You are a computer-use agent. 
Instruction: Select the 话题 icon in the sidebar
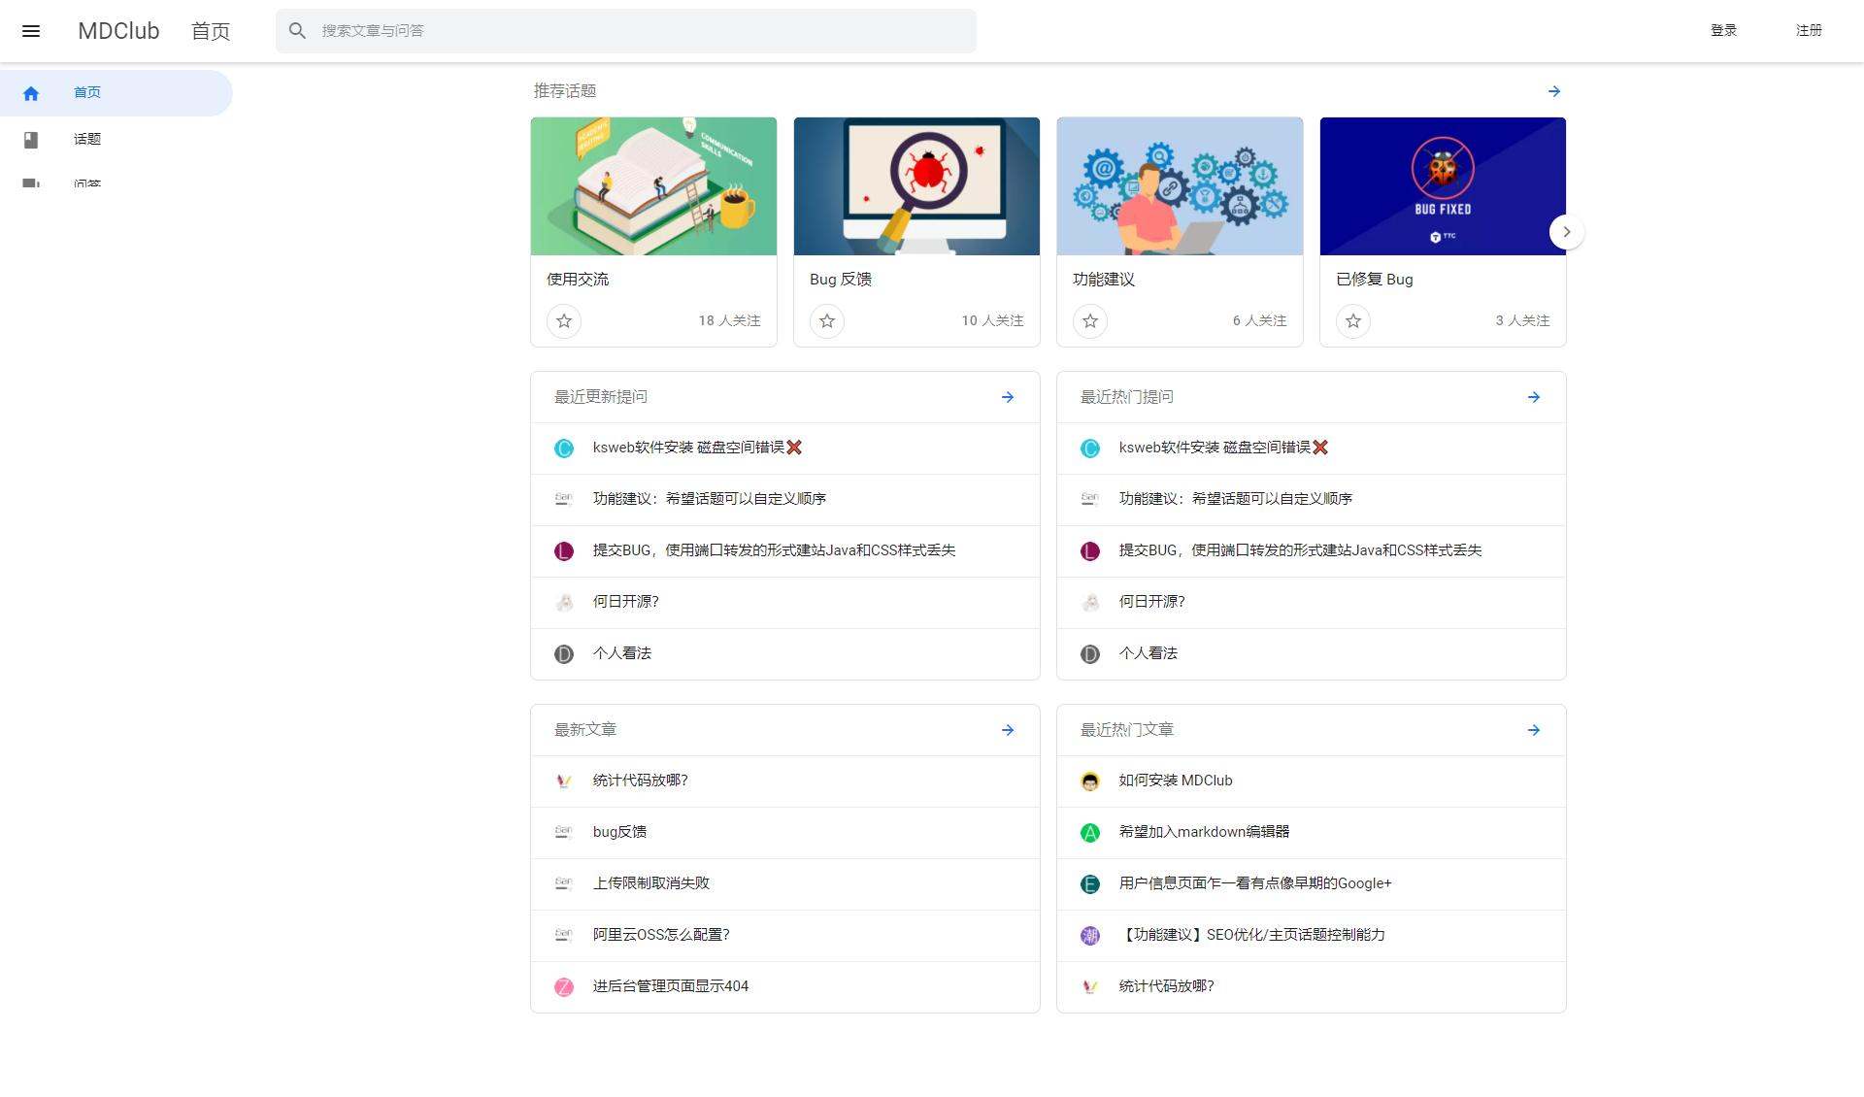pos(32,139)
